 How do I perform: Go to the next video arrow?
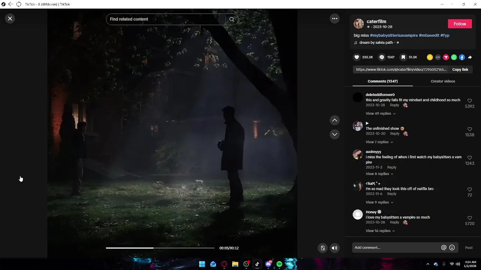[334, 134]
